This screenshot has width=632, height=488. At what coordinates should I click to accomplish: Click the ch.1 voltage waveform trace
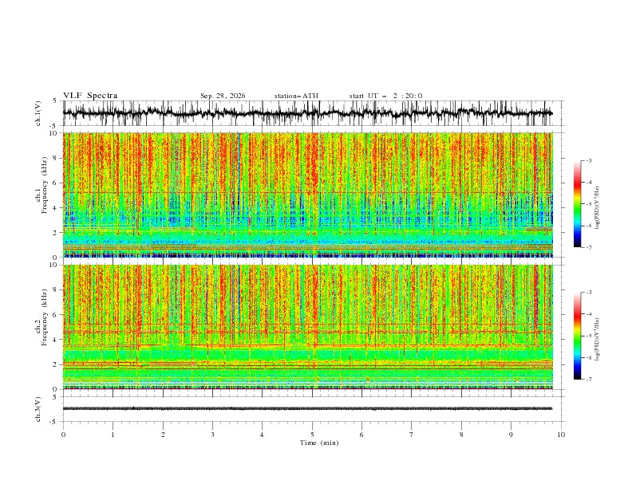point(307,113)
